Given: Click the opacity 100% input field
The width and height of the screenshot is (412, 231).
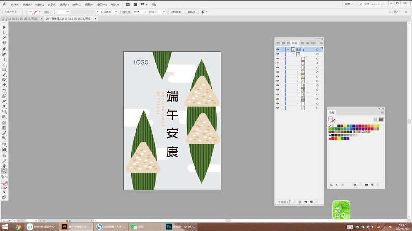Looking at the screenshot, I should coord(138,12).
